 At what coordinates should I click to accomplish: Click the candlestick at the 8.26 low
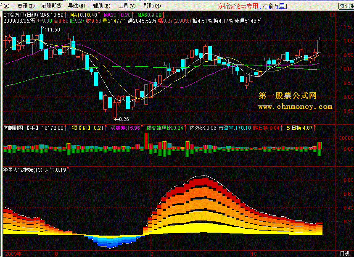coord(115,110)
